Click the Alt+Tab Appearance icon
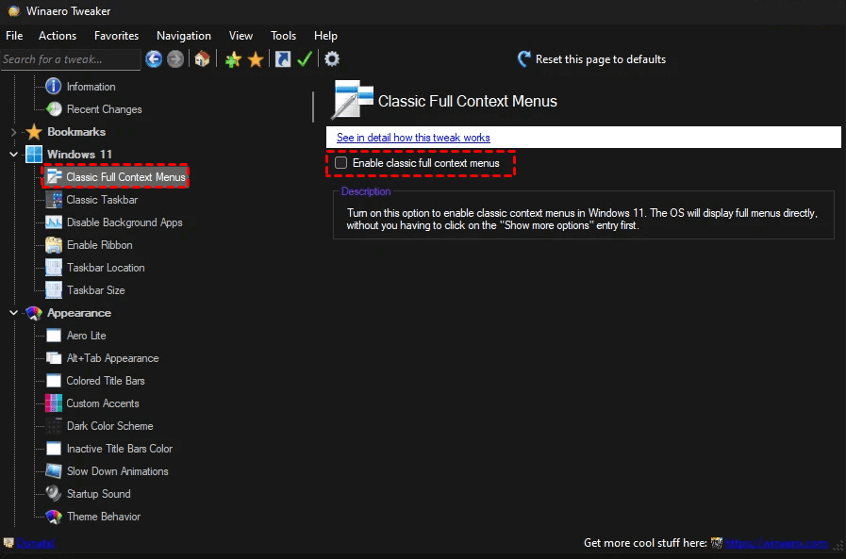 tap(54, 358)
